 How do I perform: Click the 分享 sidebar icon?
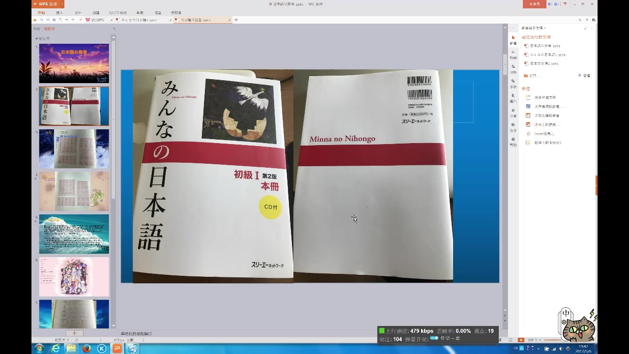click(x=513, y=113)
